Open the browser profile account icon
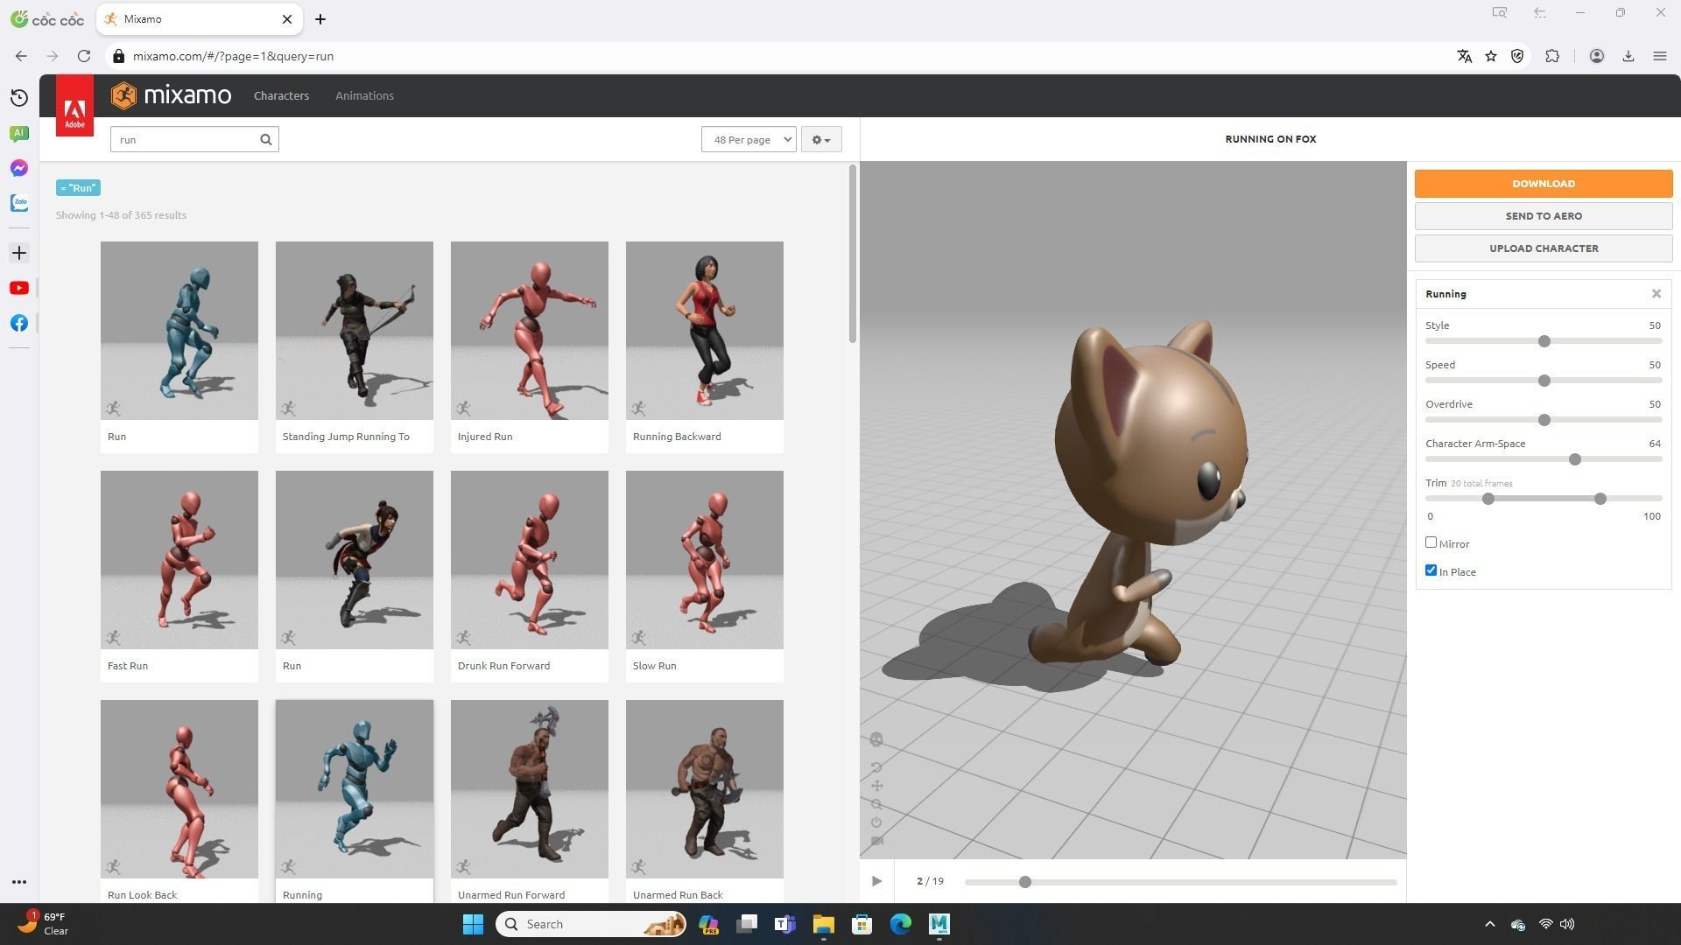 (1597, 56)
